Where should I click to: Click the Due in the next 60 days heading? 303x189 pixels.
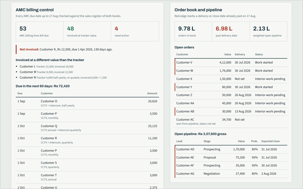point(43,86)
